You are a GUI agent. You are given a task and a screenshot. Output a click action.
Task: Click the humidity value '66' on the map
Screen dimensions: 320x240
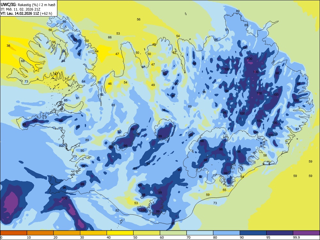click(x=110, y=37)
